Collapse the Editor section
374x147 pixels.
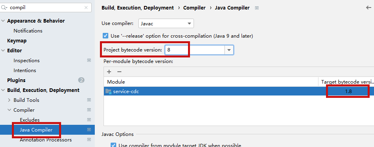point(3,50)
